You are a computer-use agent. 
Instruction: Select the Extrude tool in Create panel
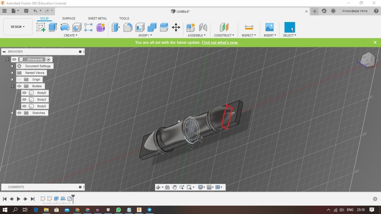coord(53,27)
